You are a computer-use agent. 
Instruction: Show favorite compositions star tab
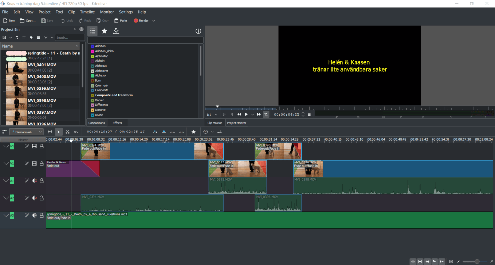click(x=104, y=31)
